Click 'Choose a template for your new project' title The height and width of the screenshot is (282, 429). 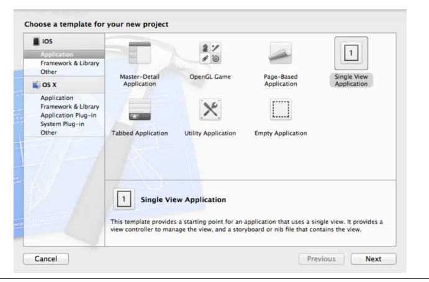(x=96, y=24)
